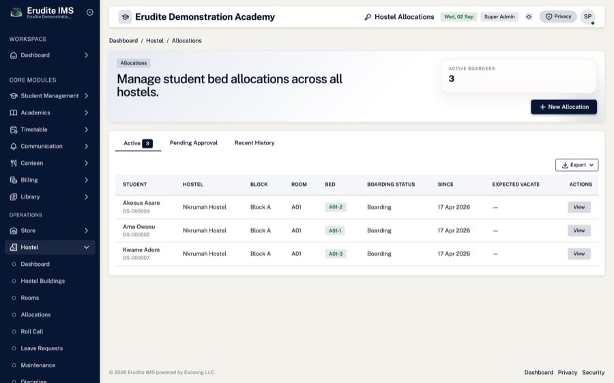The width and height of the screenshot is (614, 383).
Task: Open the Export dropdown
Action: (x=576, y=165)
